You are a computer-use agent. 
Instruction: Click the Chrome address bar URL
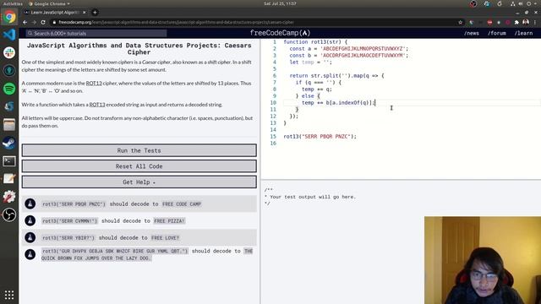[176, 22]
